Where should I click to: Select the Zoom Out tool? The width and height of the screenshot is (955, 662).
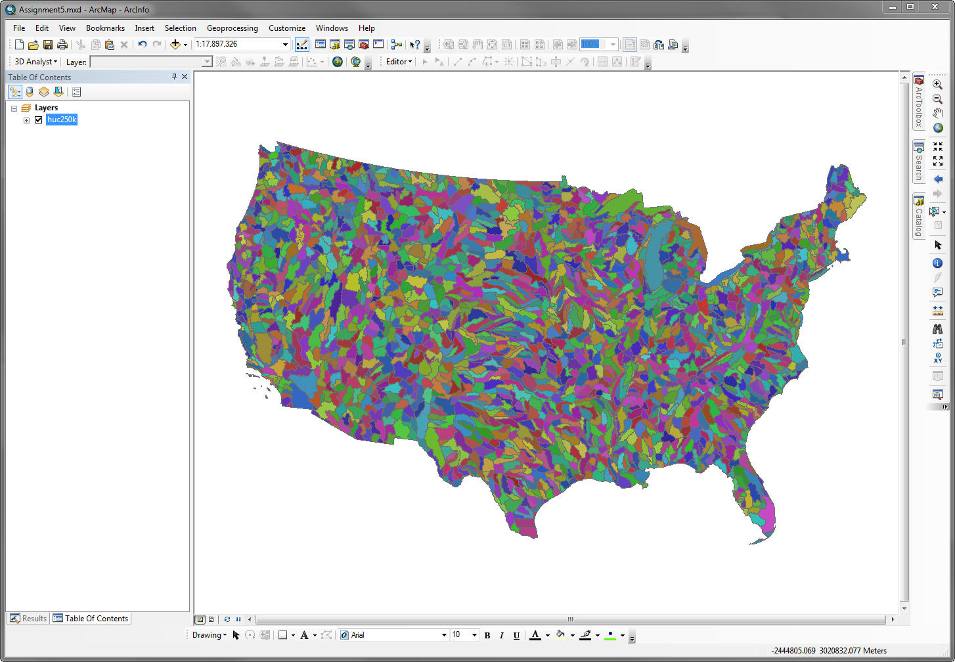937,99
